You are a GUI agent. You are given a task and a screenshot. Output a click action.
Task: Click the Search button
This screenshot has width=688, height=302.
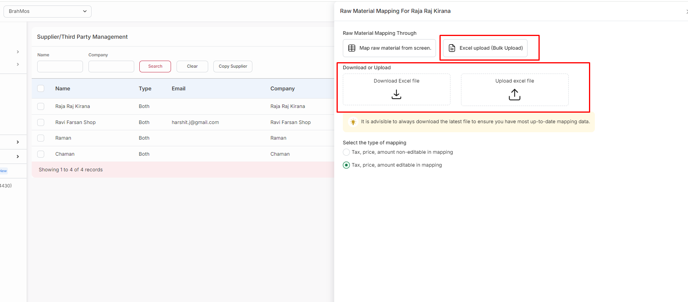(155, 67)
